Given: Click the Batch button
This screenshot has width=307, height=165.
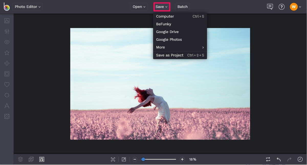Looking at the screenshot, I should click(182, 7).
